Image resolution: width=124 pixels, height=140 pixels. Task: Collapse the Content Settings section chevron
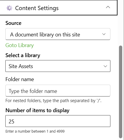point(108,7)
